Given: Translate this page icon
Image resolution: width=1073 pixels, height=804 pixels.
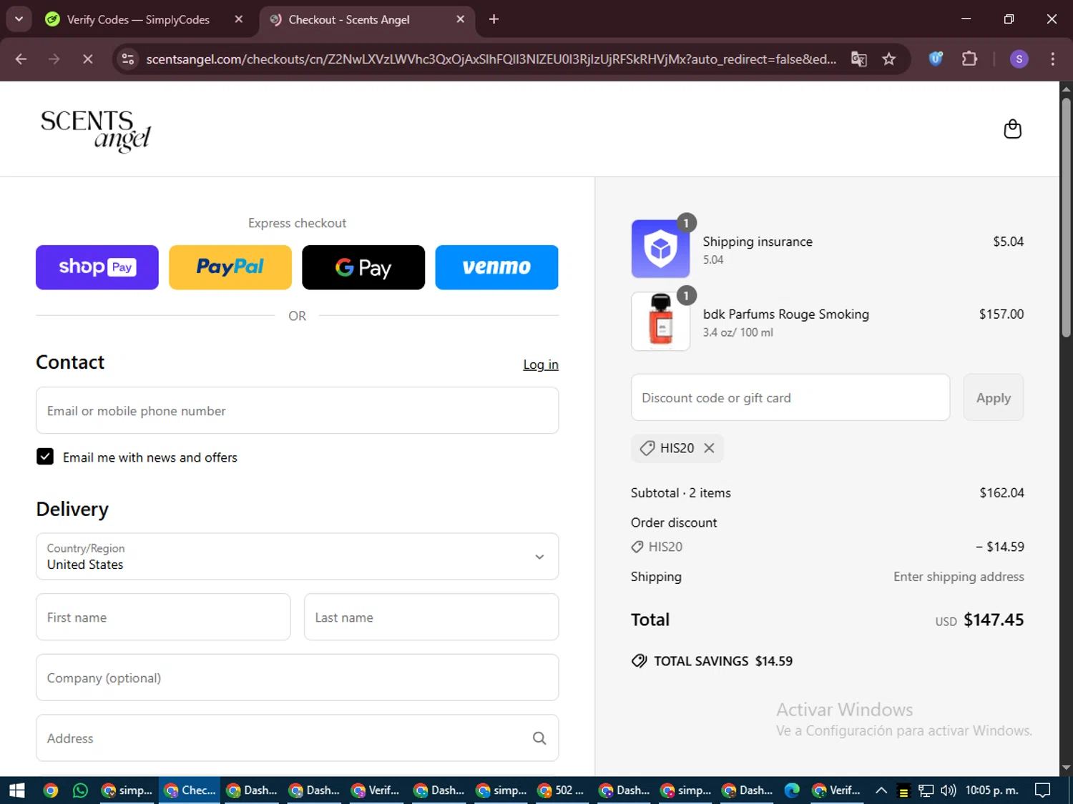Looking at the screenshot, I should [859, 59].
